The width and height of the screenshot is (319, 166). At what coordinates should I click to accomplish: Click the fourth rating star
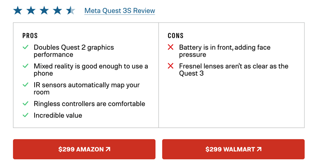pyautogui.click(x=58, y=10)
